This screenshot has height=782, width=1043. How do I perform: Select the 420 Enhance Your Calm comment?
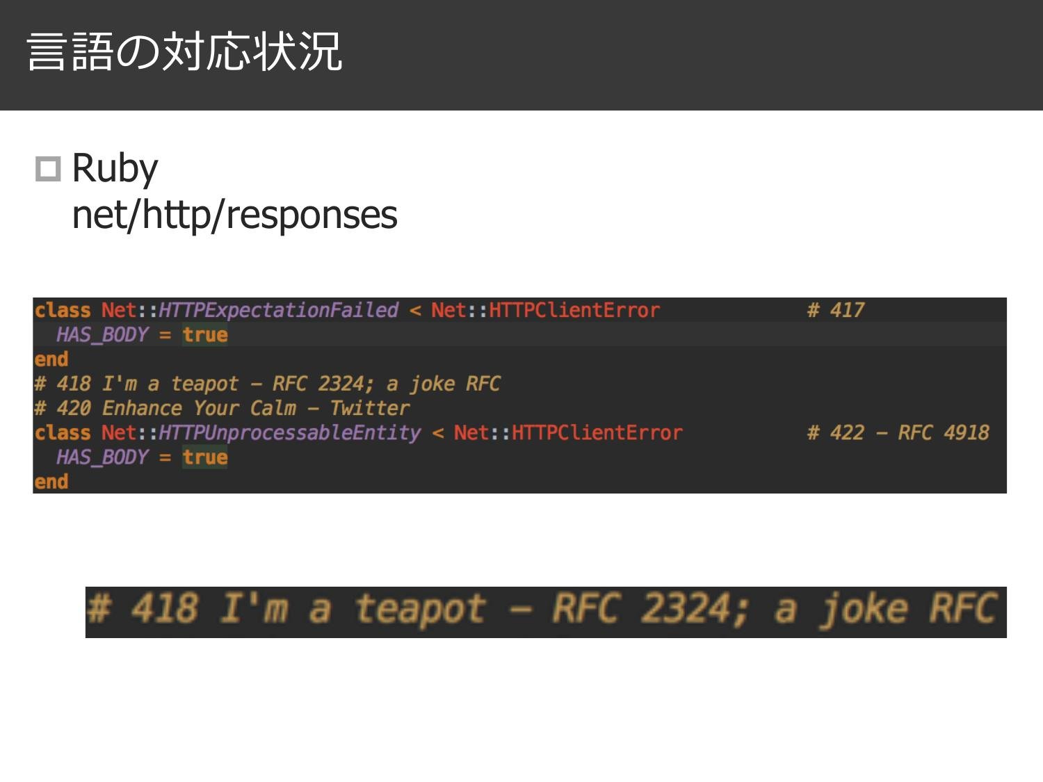[223, 407]
